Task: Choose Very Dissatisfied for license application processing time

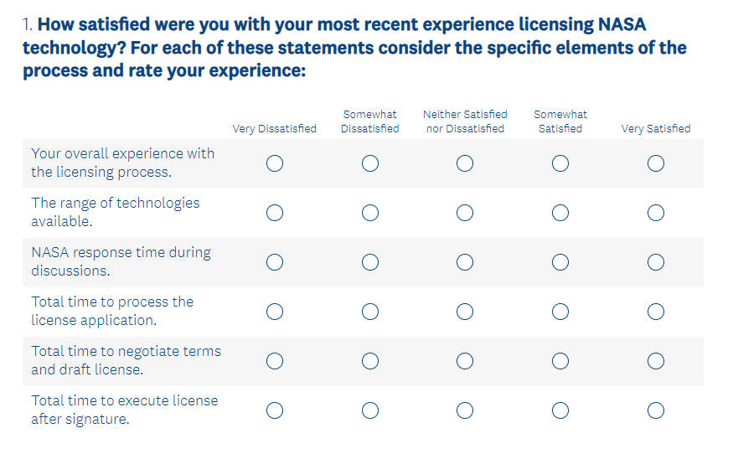Action: coord(275,312)
